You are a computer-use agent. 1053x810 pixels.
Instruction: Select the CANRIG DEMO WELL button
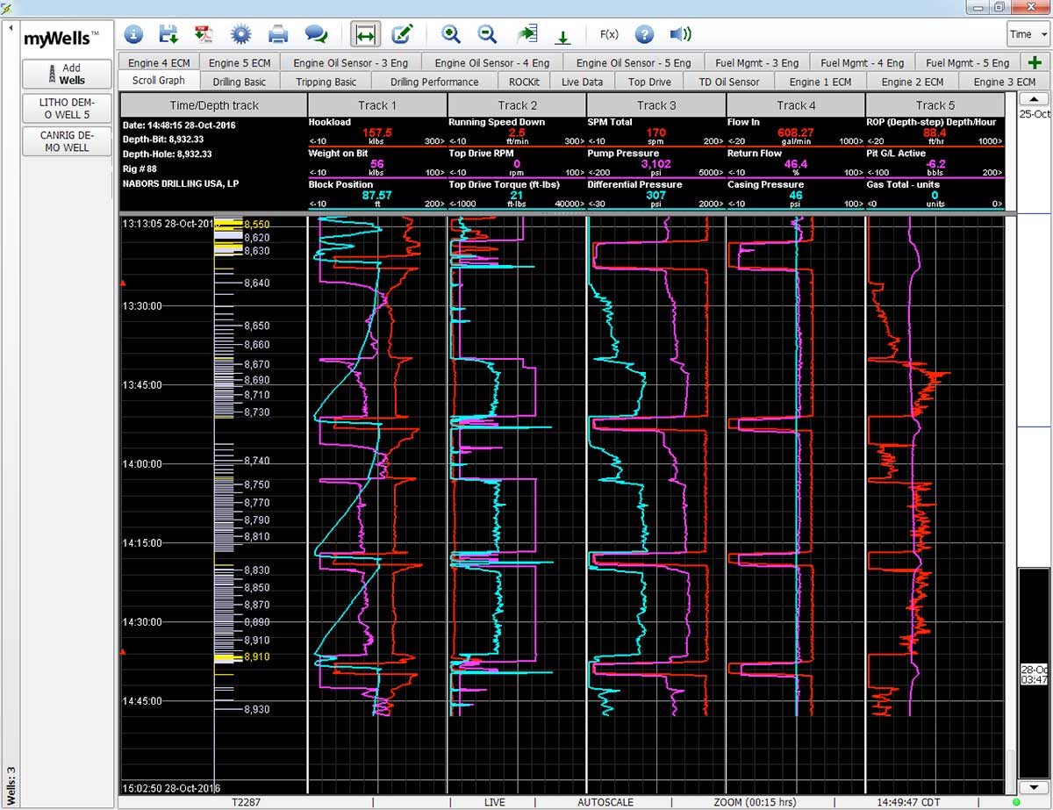[67, 141]
